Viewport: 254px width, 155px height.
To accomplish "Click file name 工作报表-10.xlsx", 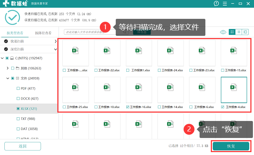I will 109,107.
